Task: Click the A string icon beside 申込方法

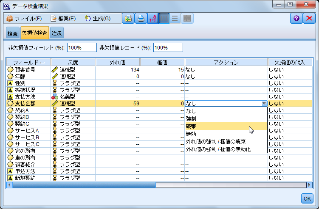Action: coord(10,171)
